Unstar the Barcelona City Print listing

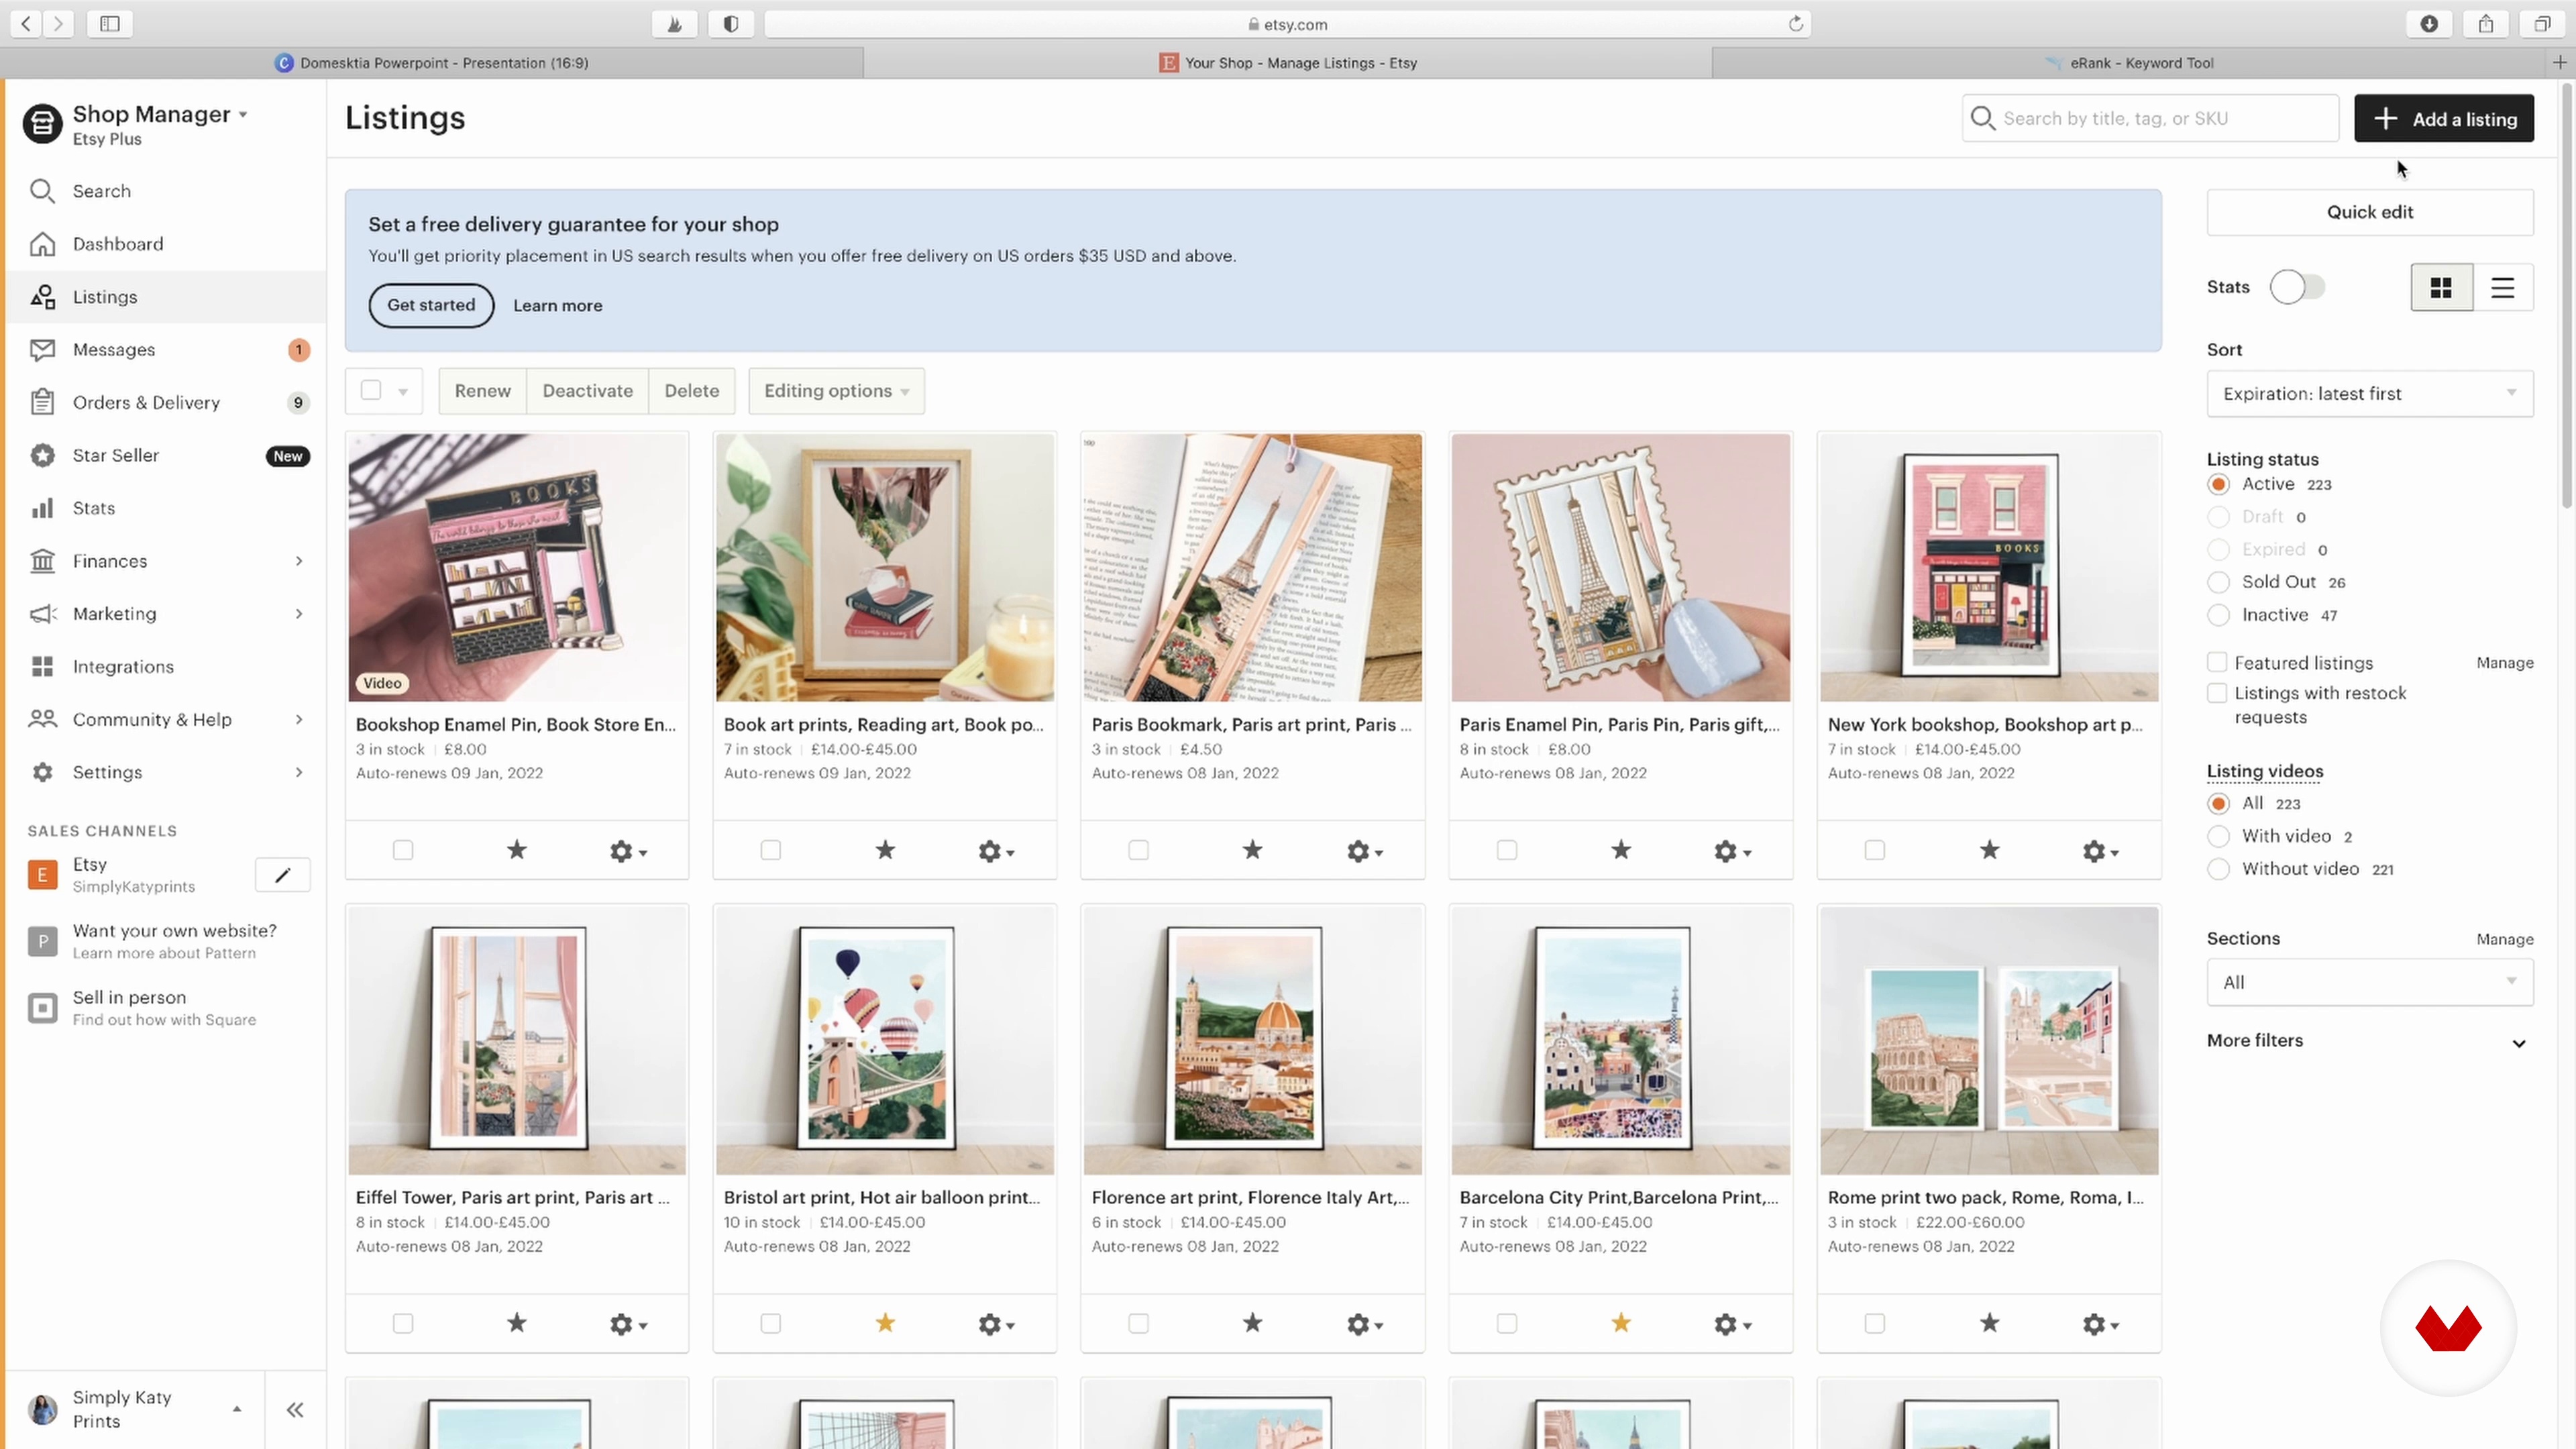pyautogui.click(x=1621, y=1323)
